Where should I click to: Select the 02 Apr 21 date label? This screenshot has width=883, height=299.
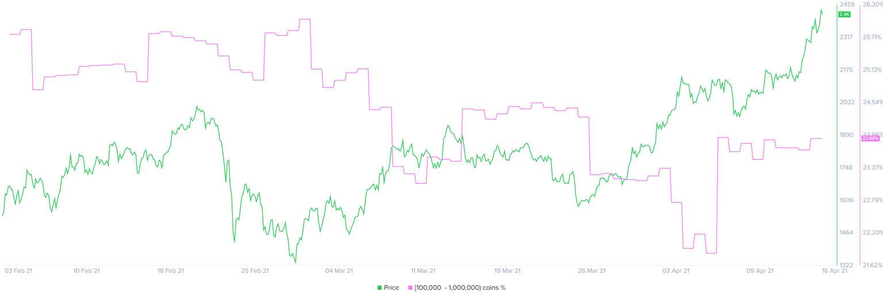point(676,270)
